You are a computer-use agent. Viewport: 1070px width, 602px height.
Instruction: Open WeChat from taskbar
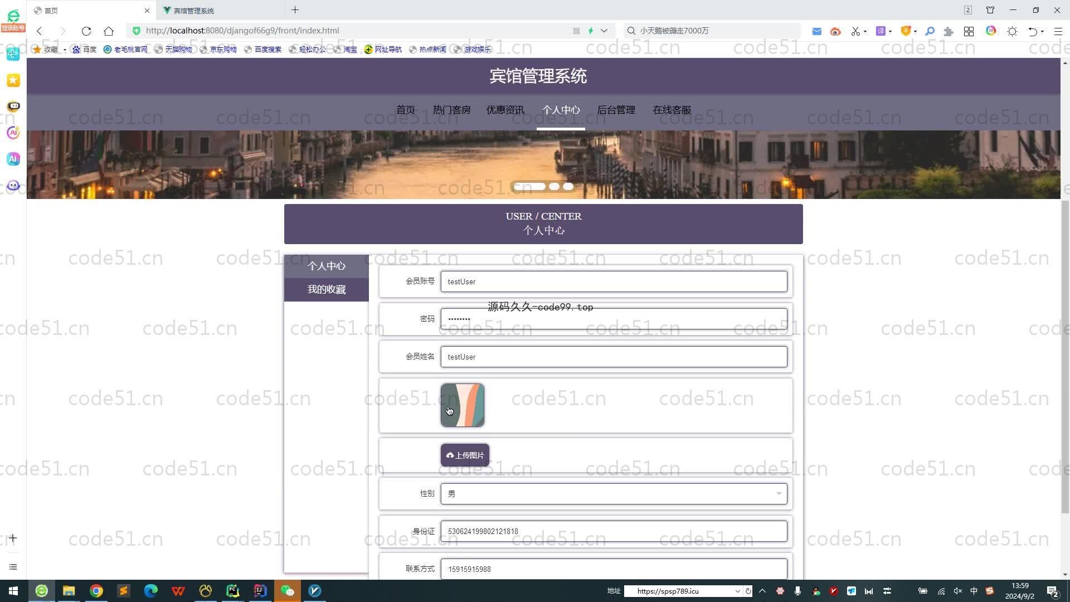pyautogui.click(x=288, y=591)
